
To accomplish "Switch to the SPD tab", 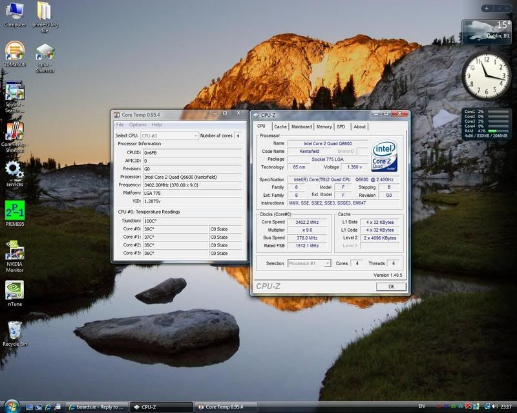I will click(x=341, y=126).
